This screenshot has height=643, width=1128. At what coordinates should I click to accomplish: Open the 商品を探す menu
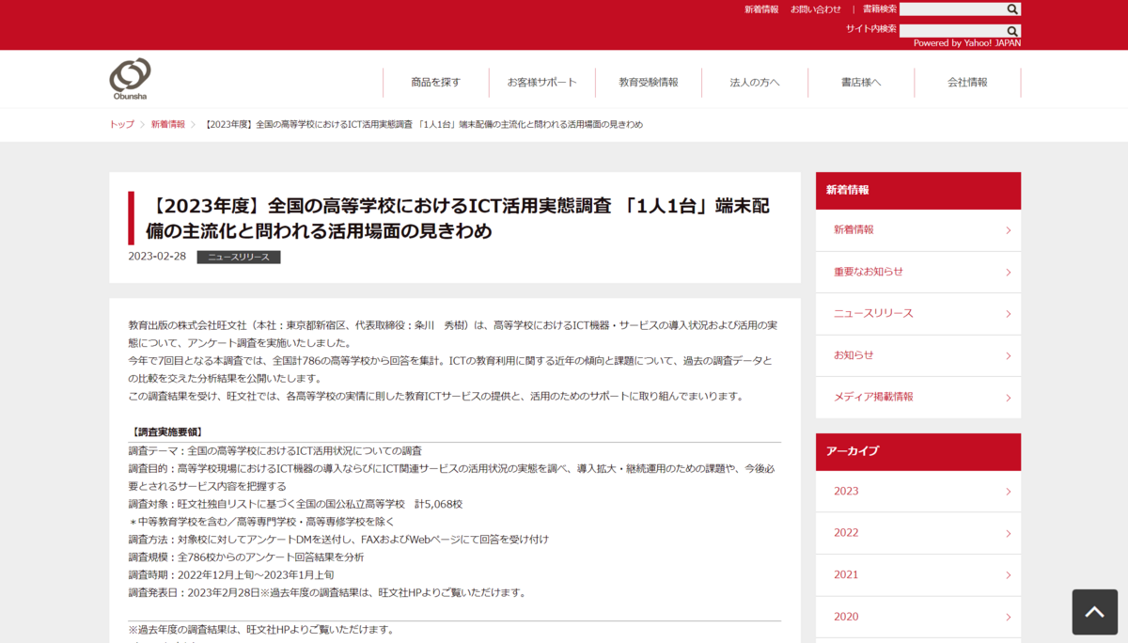click(x=436, y=83)
